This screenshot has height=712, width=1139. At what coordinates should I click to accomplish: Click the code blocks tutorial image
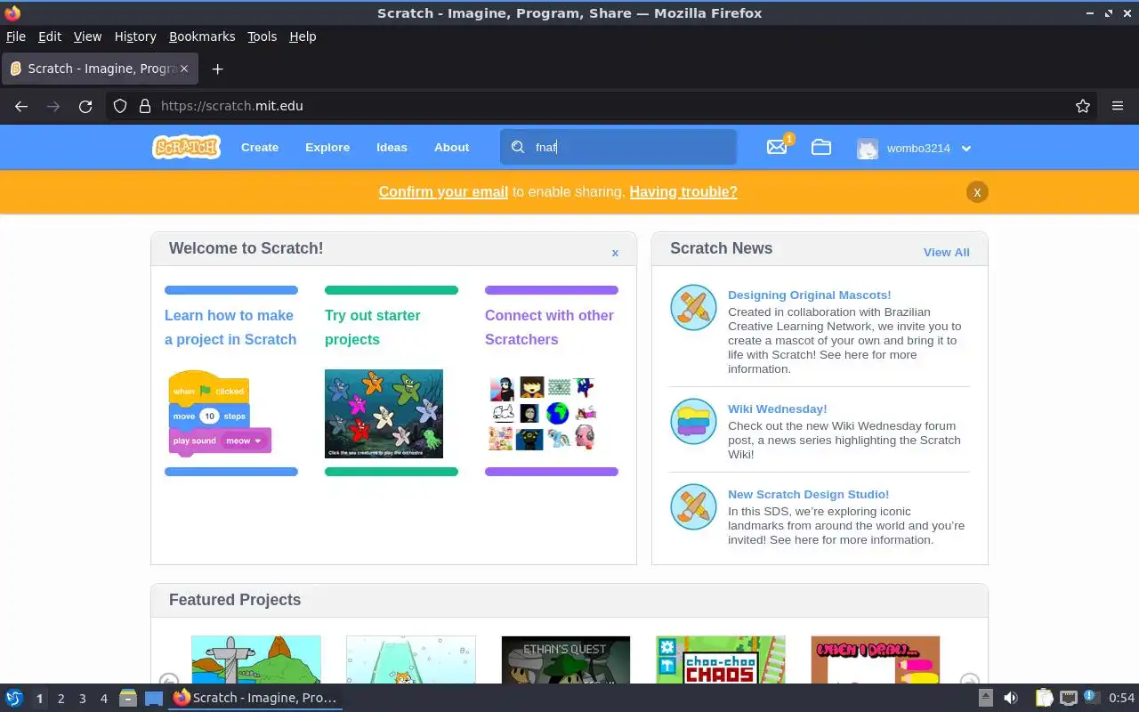tap(221, 414)
